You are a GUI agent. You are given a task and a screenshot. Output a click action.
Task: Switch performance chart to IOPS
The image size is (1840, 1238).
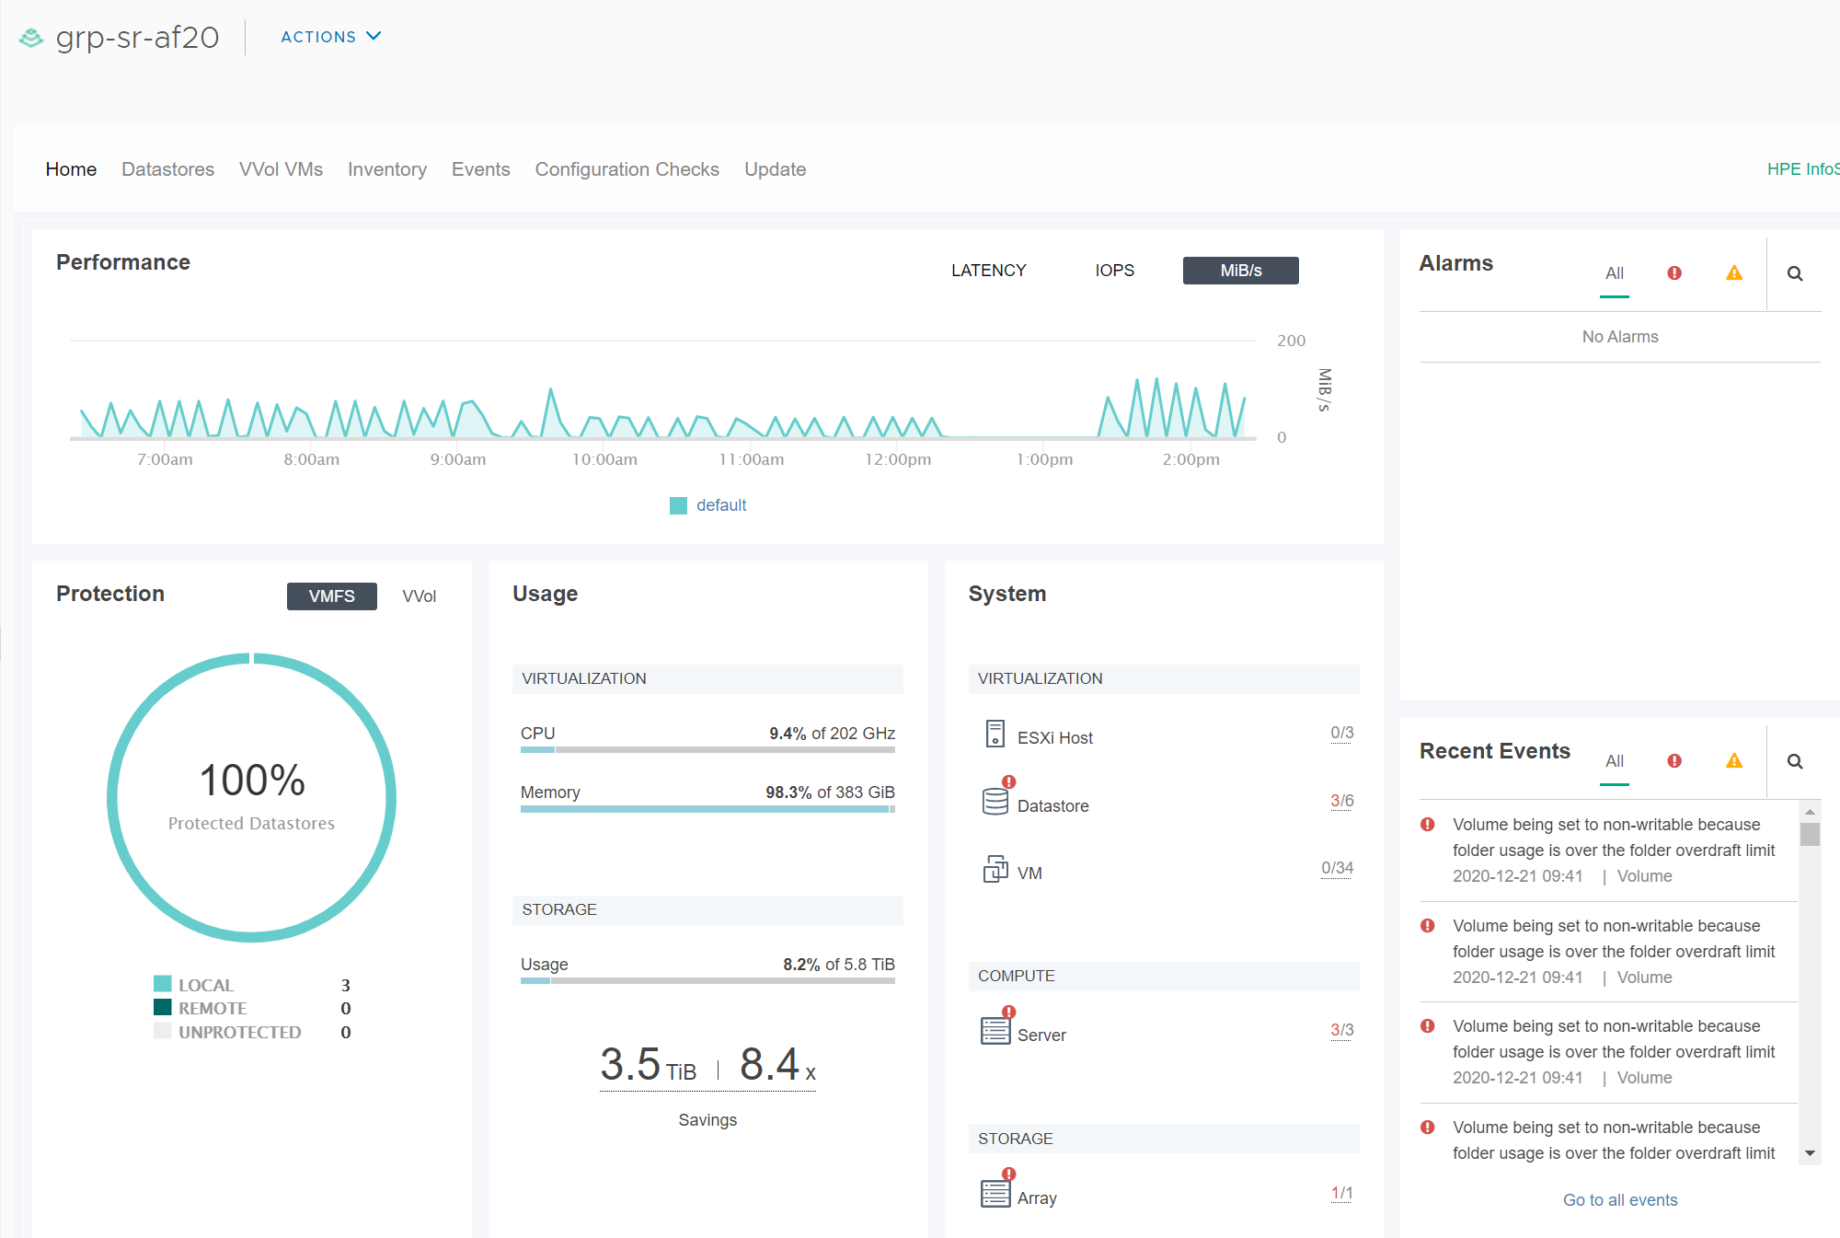pyautogui.click(x=1115, y=271)
